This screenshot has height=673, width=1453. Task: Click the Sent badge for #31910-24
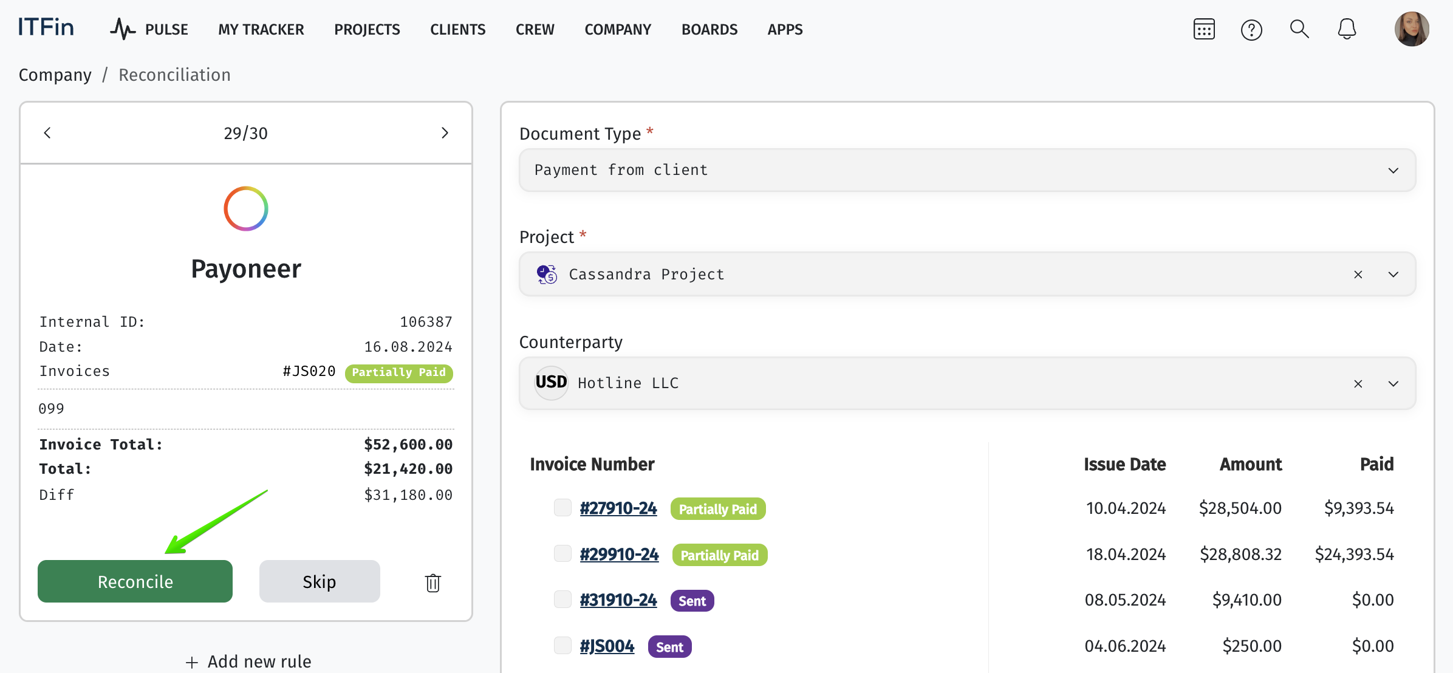click(x=692, y=601)
